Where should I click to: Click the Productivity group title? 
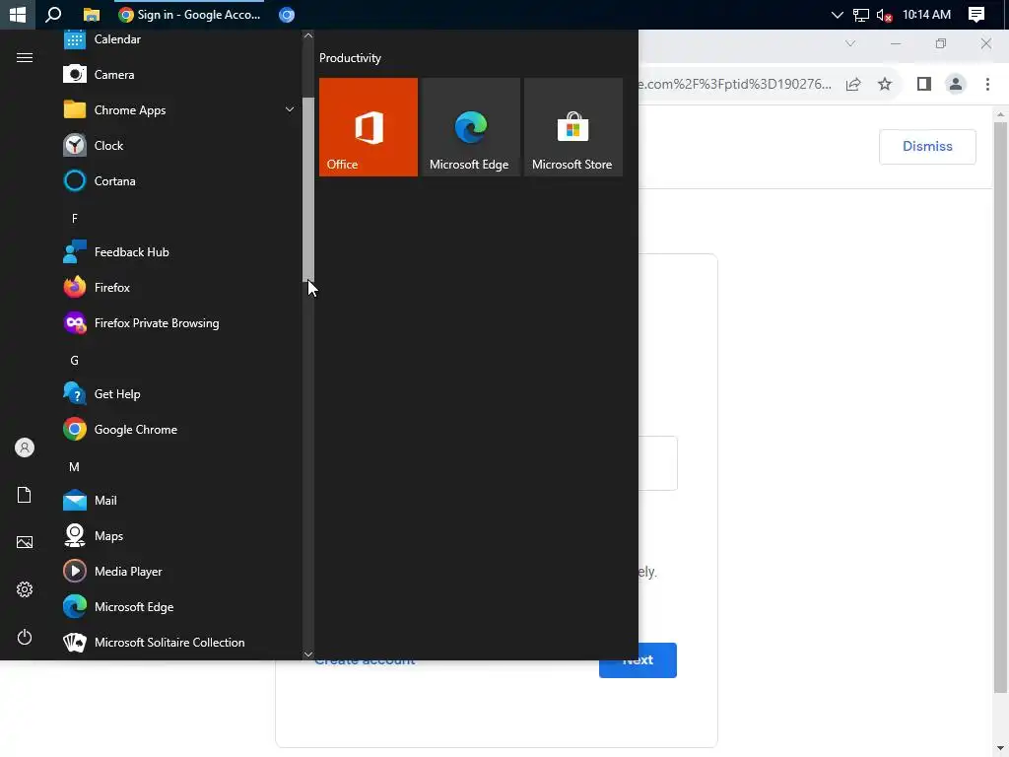[x=350, y=58]
